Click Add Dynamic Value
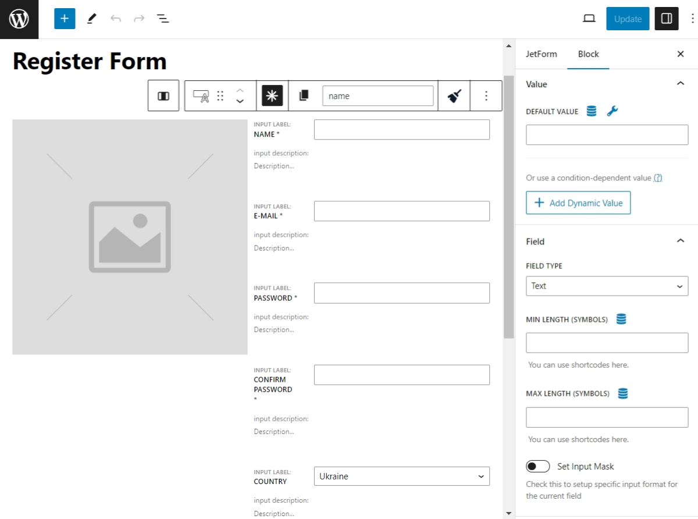 578,202
